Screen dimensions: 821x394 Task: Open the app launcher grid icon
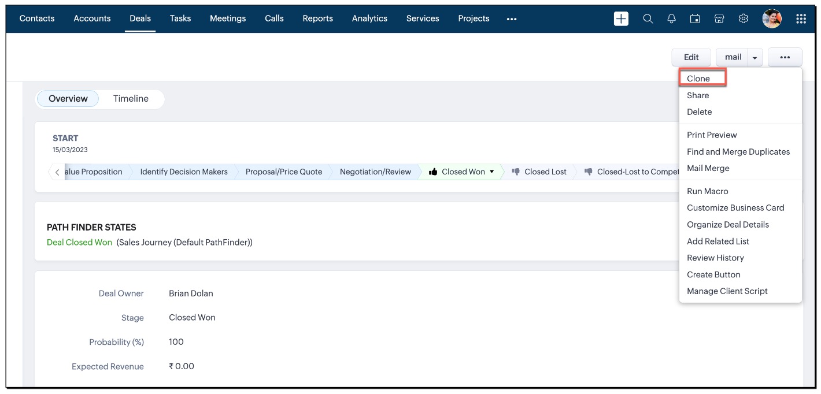pos(801,18)
